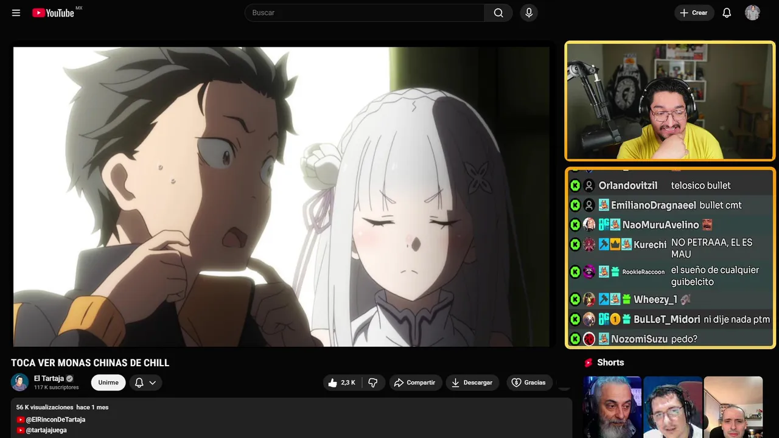Click the NaoMuruAvelino chat username
This screenshot has width=779, height=438.
tap(661, 224)
